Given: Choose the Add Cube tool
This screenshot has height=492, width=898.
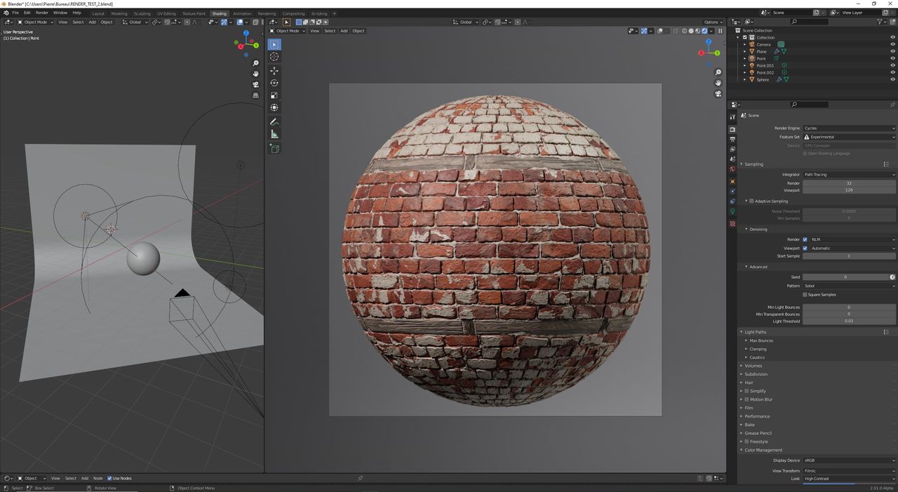Looking at the screenshot, I should (x=274, y=148).
